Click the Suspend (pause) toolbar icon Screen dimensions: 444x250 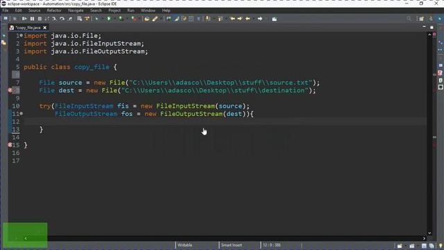(x=32, y=19)
